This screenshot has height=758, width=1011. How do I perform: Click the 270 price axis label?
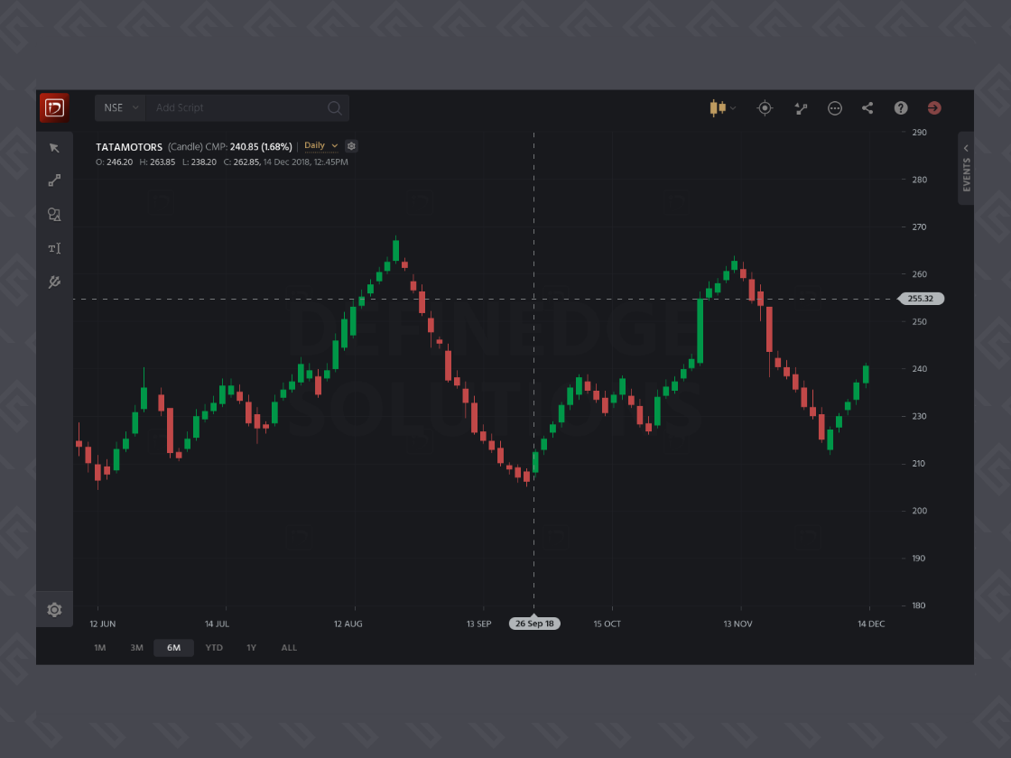click(920, 226)
